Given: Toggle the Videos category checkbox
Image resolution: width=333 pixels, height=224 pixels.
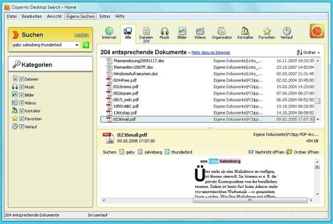Looking at the screenshot, I should [21, 103].
